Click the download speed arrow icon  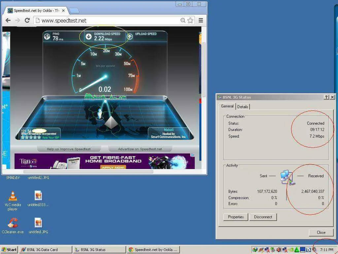88,36
